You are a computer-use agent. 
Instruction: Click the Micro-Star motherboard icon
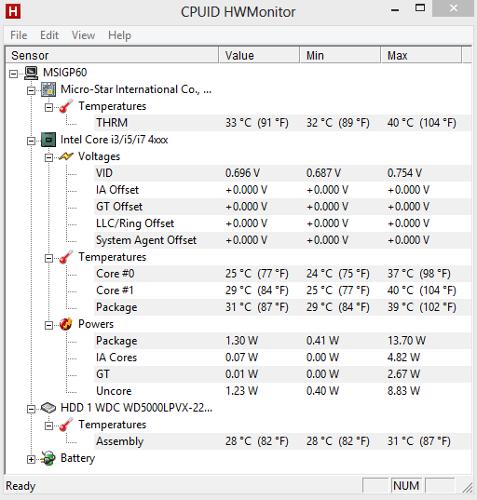(x=48, y=89)
